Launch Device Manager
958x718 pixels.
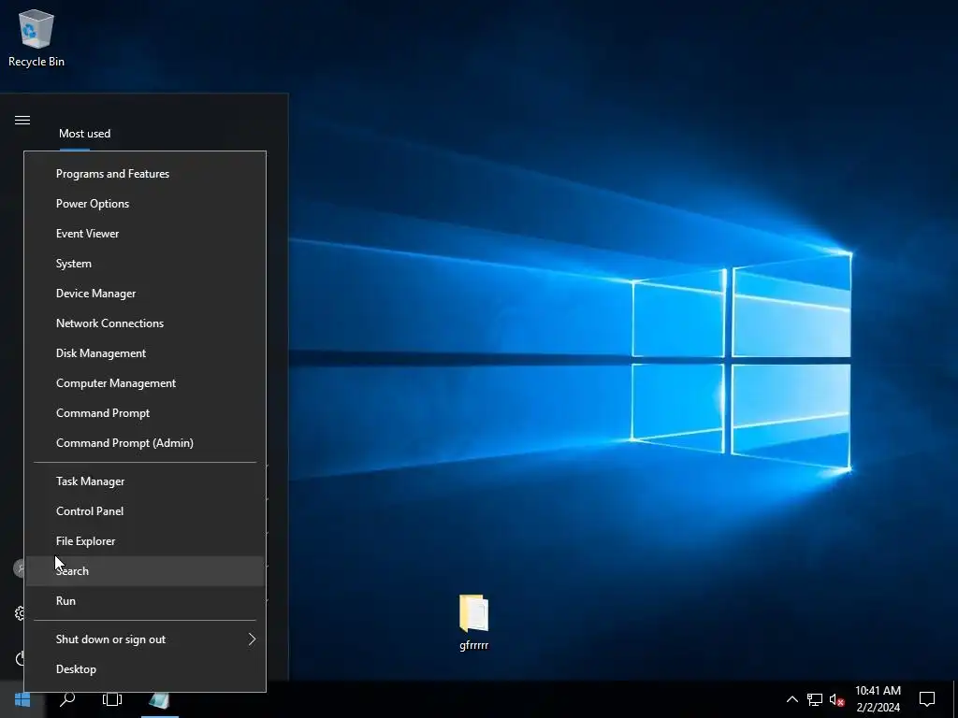point(145,294)
